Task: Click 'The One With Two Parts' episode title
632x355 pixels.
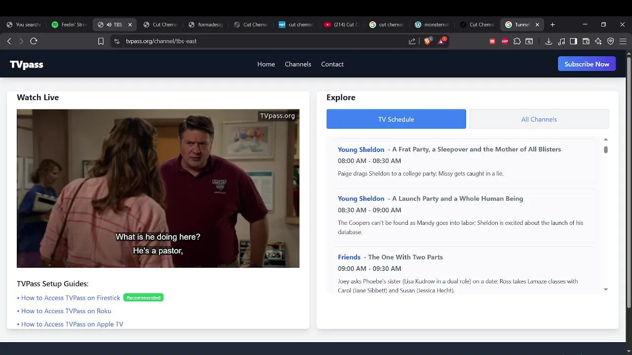Action: click(405, 257)
